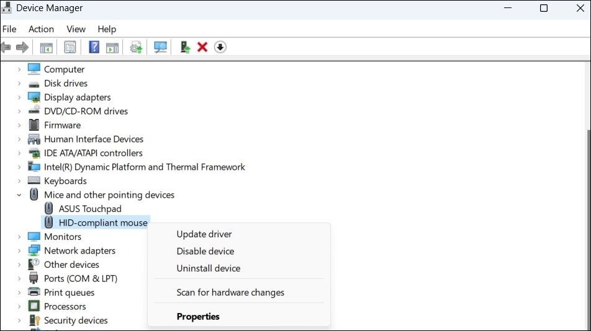Click the Keyboards category icon
This screenshot has height=331, width=591.
(x=34, y=180)
